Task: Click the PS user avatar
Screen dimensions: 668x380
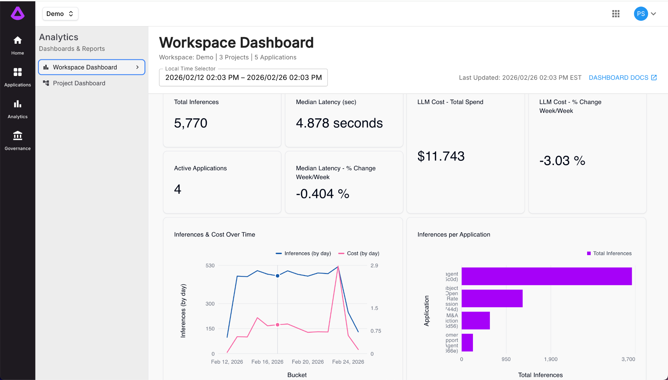Action: point(641,14)
